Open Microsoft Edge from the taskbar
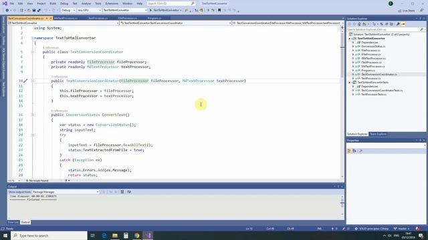Screen dimensions: 428x240 click(104, 235)
